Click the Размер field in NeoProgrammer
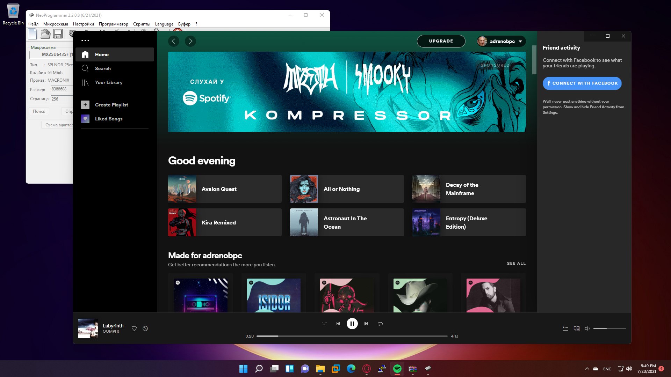The height and width of the screenshot is (377, 671). [62, 89]
